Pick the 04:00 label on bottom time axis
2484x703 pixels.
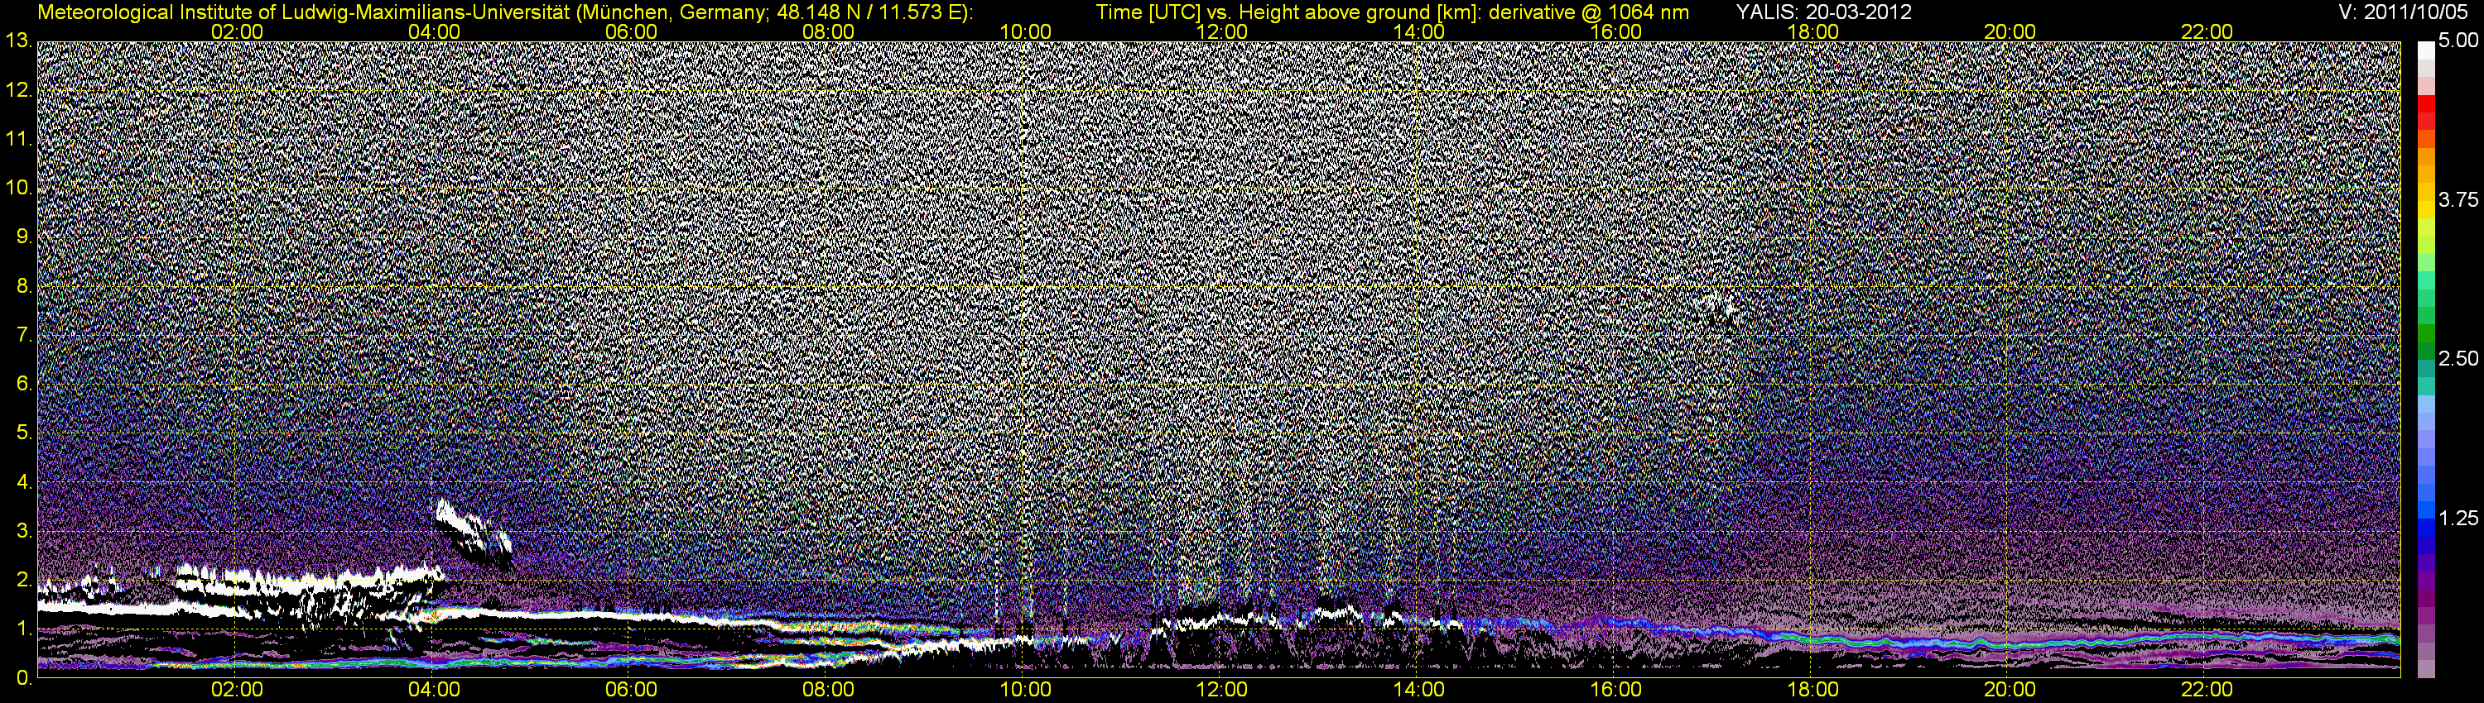click(434, 690)
